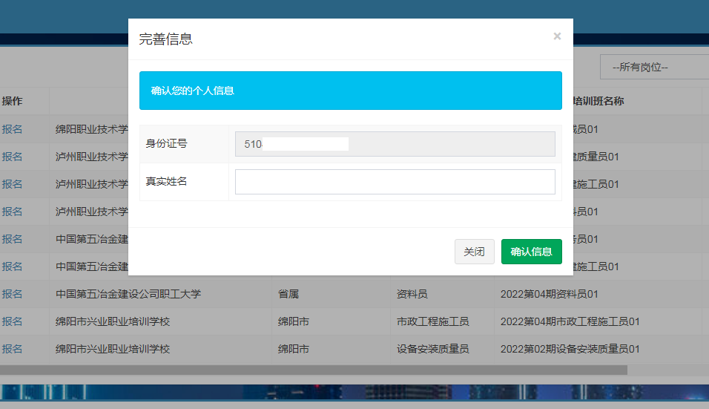Click the horizontal scrollbar below the table

(313, 370)
